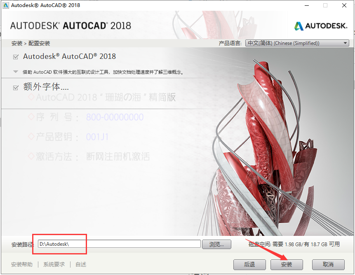Cancel setup with the 取消 button

328,264
